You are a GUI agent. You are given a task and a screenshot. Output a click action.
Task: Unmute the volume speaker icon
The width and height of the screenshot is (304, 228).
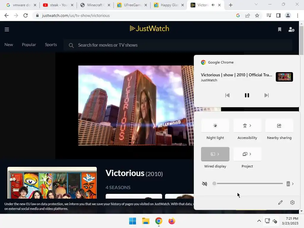tap(204, 183)
